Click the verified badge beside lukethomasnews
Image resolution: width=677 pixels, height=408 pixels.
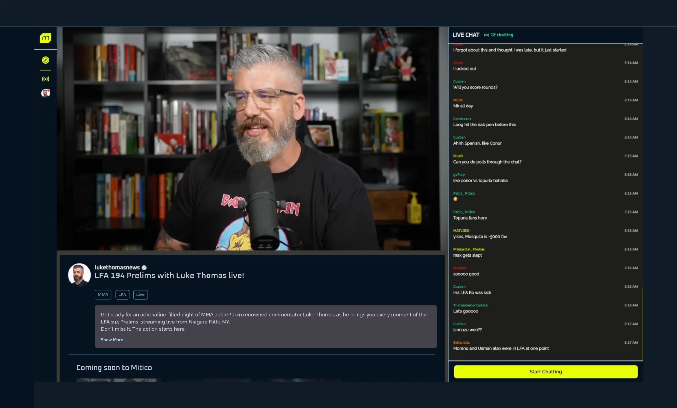pos(144,268)
